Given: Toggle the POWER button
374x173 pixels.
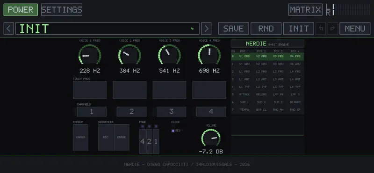Looking at the screenshot, I should click(21, 9).
